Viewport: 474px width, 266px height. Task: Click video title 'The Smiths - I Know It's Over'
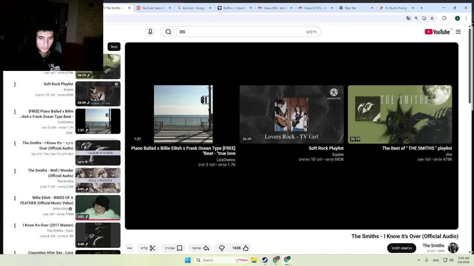click(x=405, y=236)
